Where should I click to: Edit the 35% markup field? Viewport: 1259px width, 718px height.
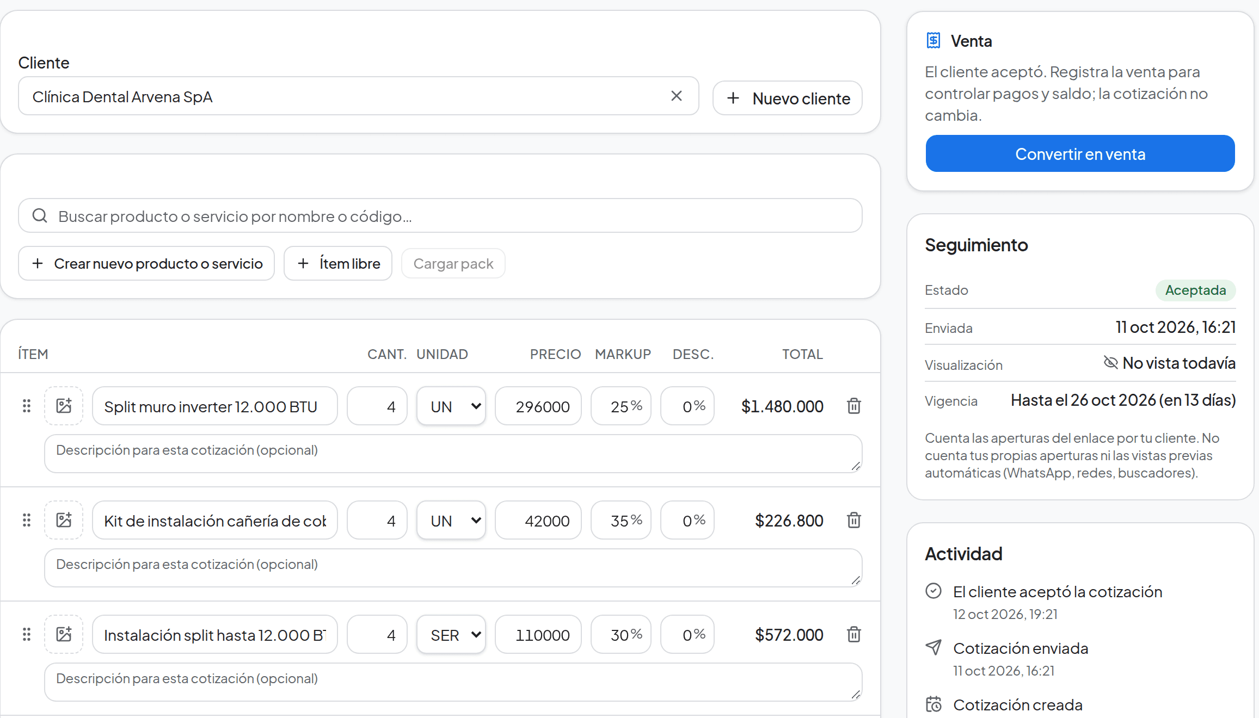point(621,520)
